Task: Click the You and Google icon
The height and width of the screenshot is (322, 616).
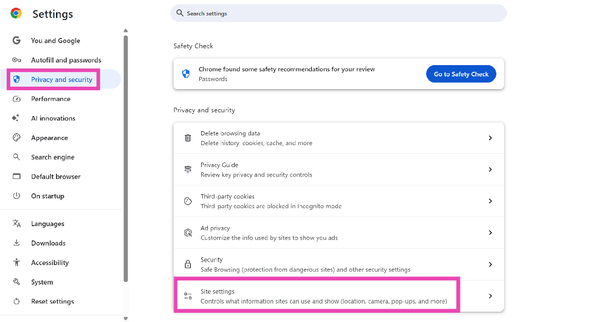Action: point(16,41)
